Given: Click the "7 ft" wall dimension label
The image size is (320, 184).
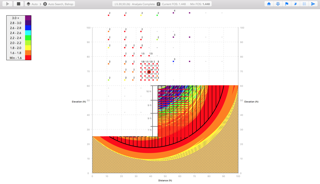Looking at the screenshot, I should (x=150, y=130).
